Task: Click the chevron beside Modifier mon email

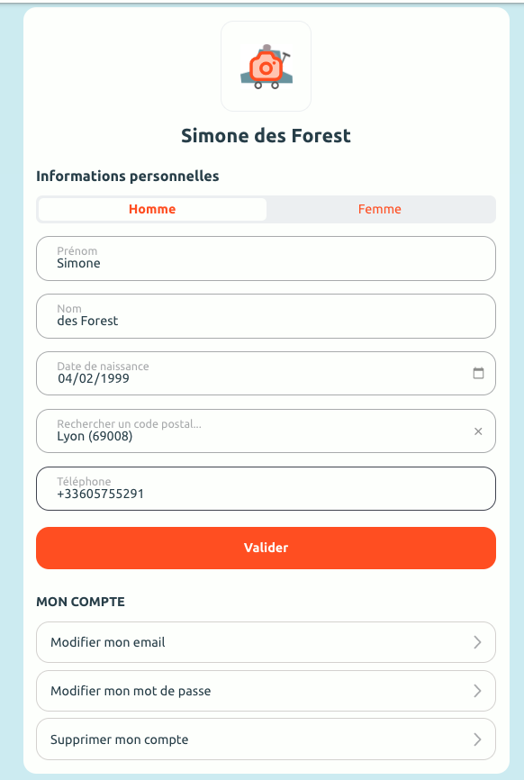Action: 477,642
